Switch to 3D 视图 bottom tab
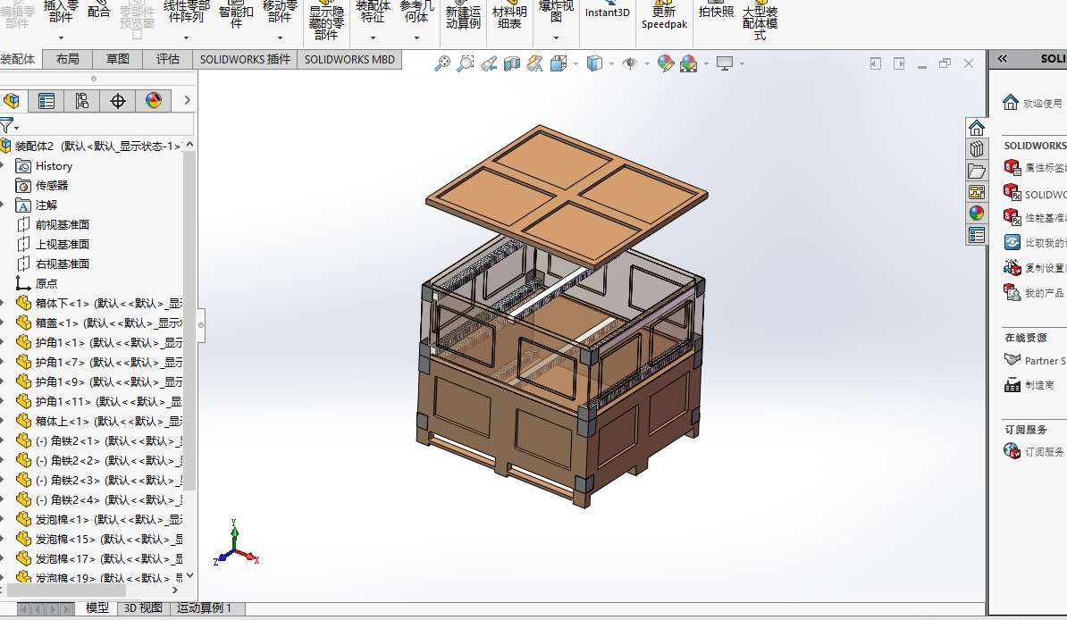This screenshot has width=1067, height=620. 143,607
